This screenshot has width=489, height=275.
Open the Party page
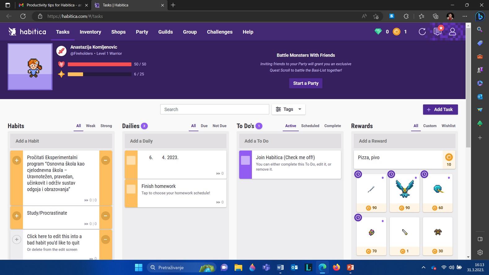tap(142, 32)
